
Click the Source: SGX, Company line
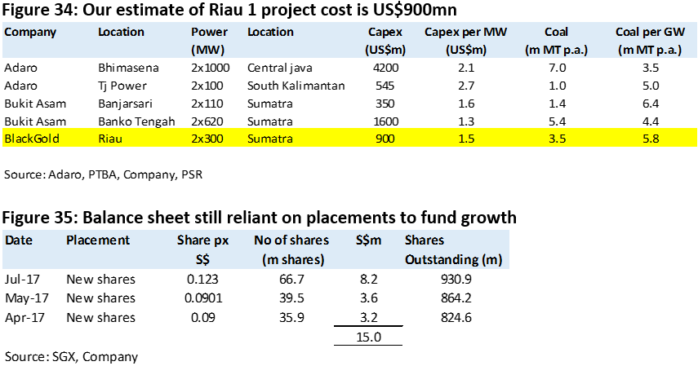click(71, 357)
